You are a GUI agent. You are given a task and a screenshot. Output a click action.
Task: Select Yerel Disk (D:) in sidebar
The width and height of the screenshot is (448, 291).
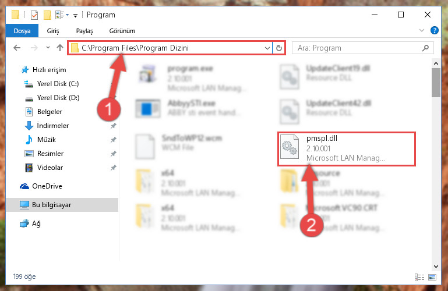pos(58,98)
